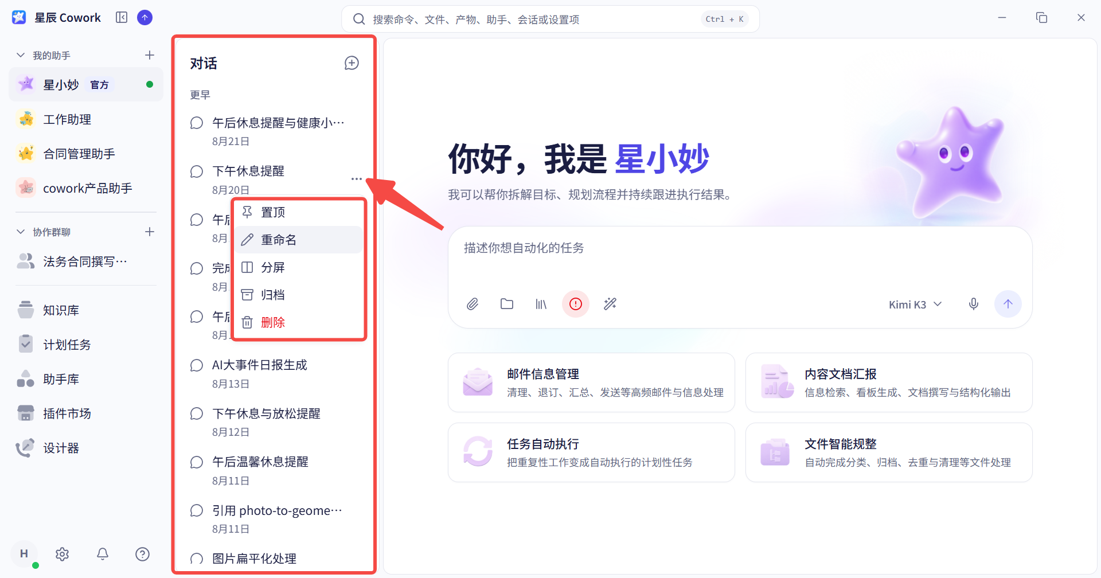Select the cowork产品助手 assistant
The height and width of the screenshot is (578, 1101).
(86, 188)
